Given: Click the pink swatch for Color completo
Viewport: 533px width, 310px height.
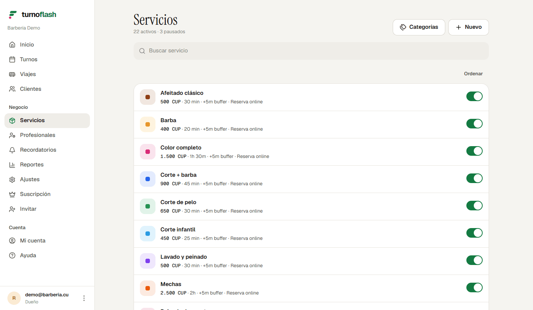Looking at the screenshot, I should (x=148, y=152).
